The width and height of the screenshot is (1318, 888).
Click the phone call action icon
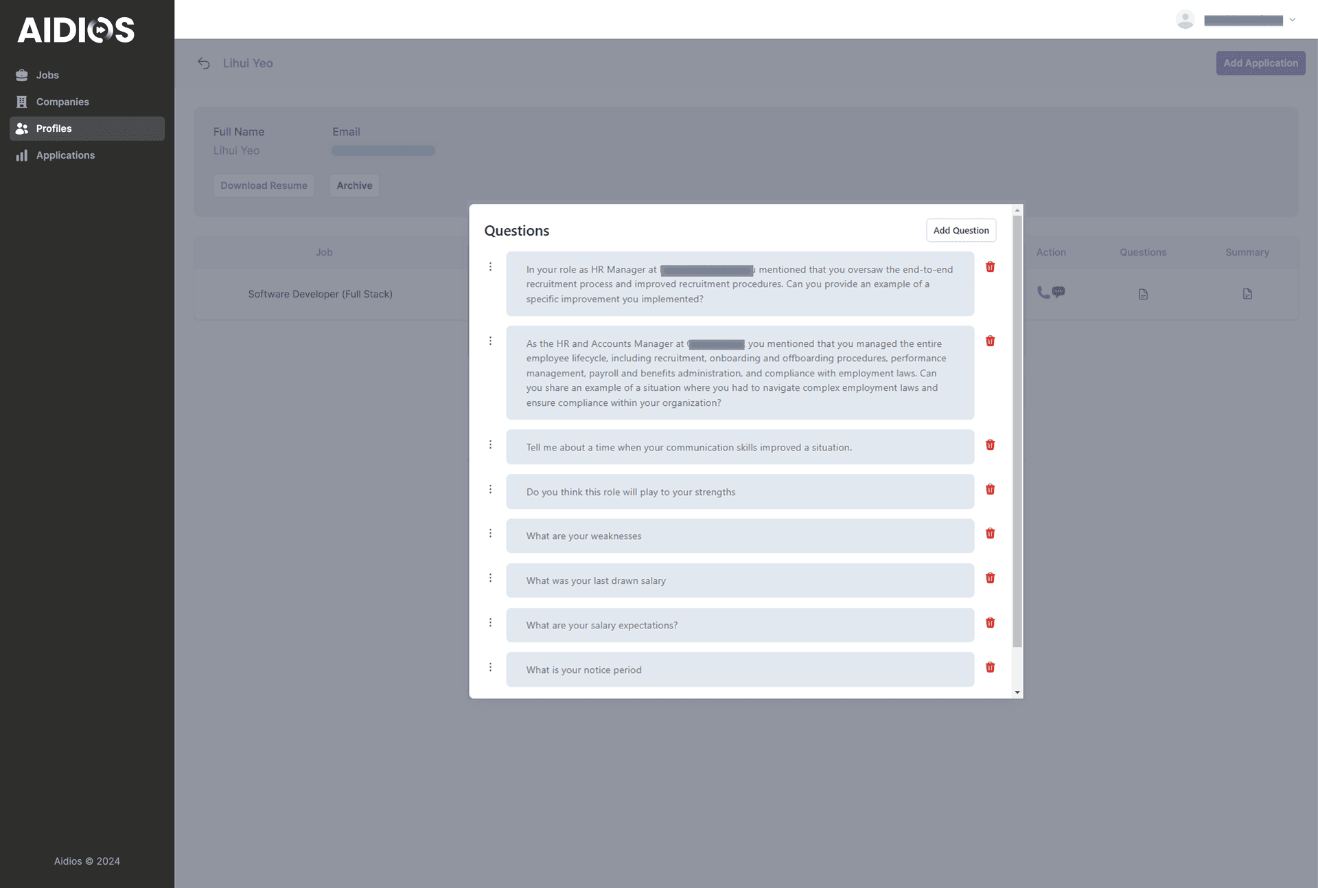point(1043,293)
